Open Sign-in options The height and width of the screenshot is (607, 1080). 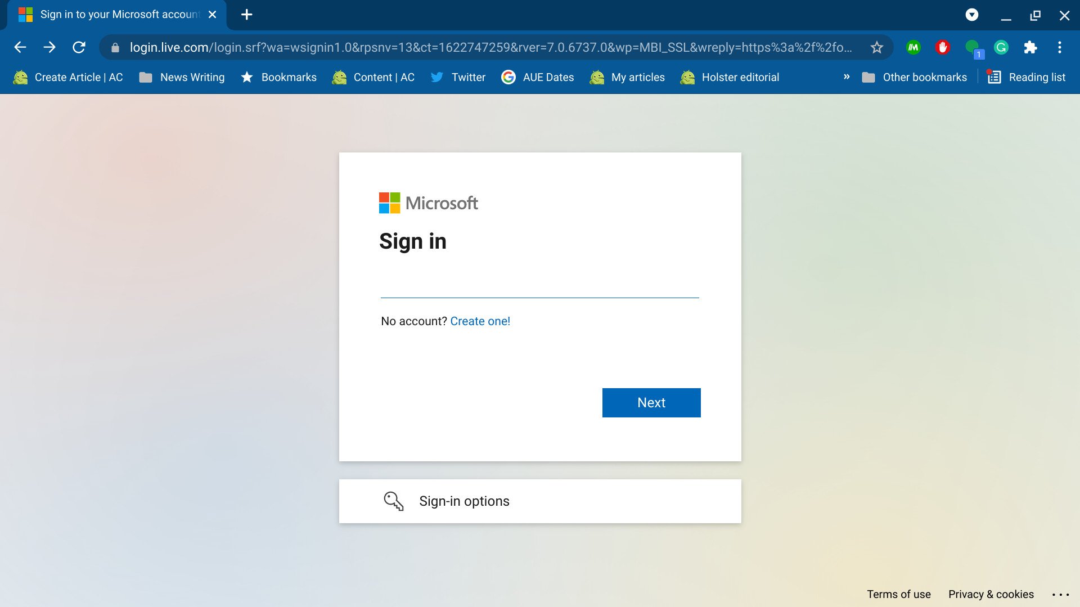point(540,501)
